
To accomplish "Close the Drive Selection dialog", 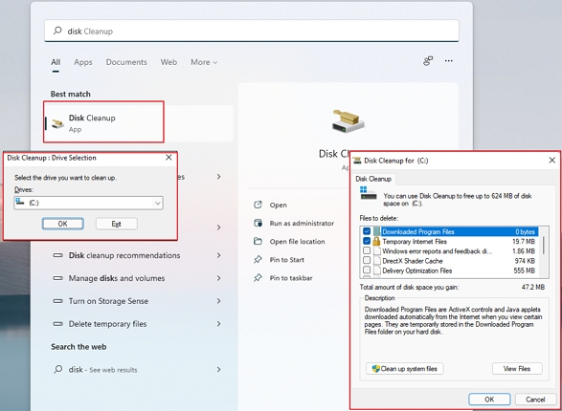I will coord(169,158).
